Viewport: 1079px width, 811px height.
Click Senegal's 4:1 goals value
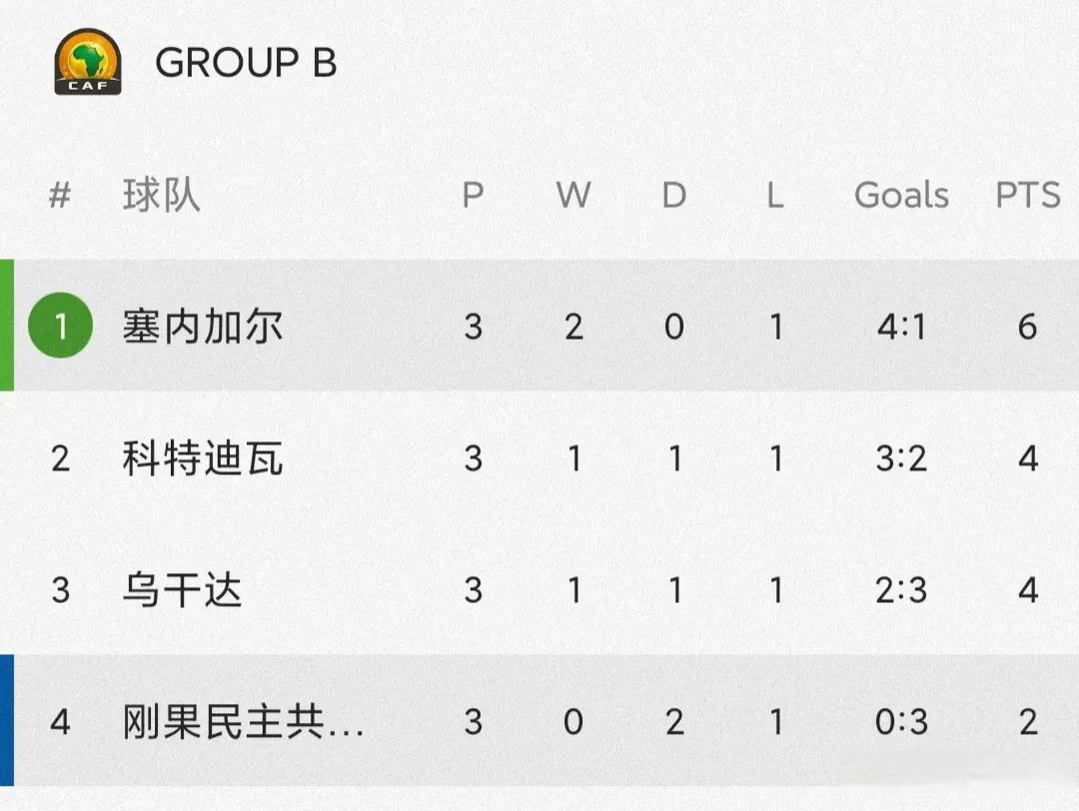tap(901, 327)
